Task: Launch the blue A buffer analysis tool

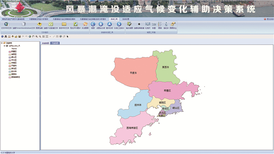Action: (110, 24)
